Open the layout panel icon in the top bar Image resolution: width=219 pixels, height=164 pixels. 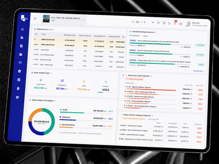coord(164,23)
